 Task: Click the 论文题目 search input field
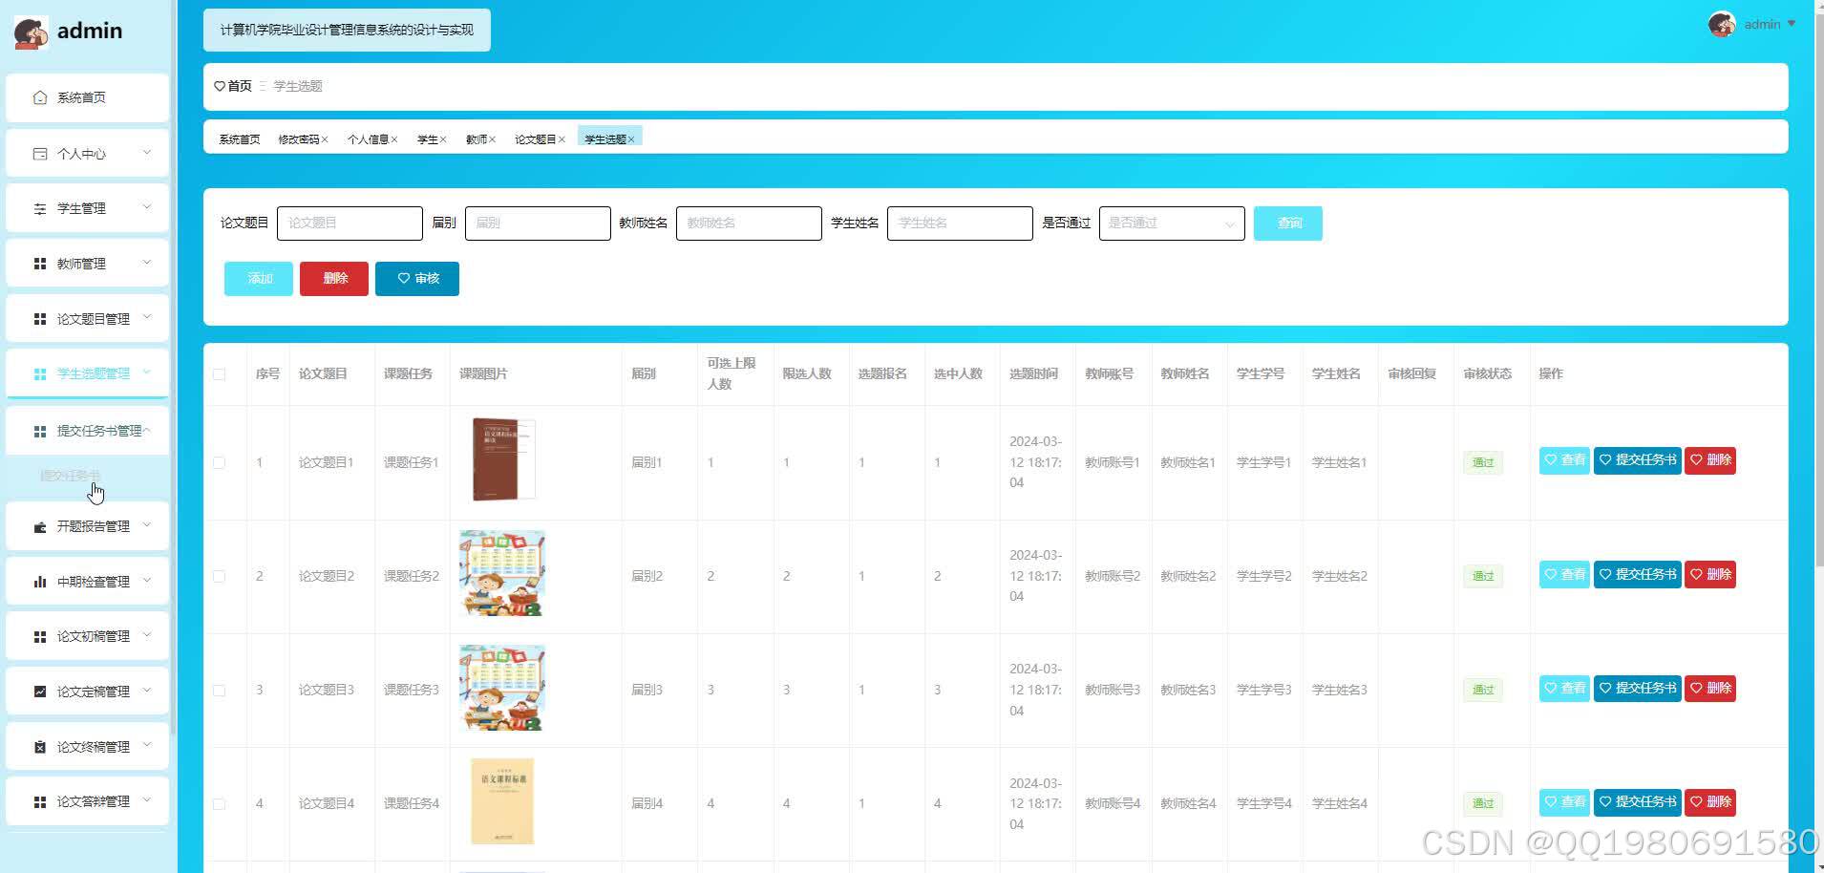coord(350,224)
